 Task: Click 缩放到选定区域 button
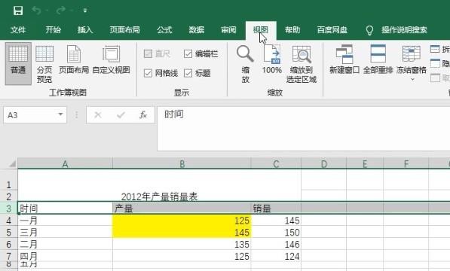[302, 64]
